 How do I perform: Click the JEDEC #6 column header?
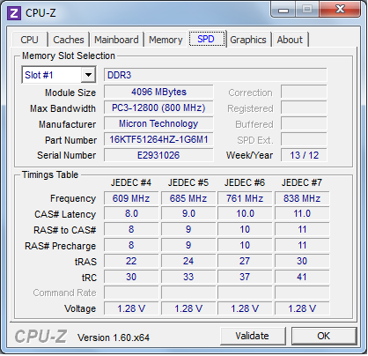click(x=245, y=182)
